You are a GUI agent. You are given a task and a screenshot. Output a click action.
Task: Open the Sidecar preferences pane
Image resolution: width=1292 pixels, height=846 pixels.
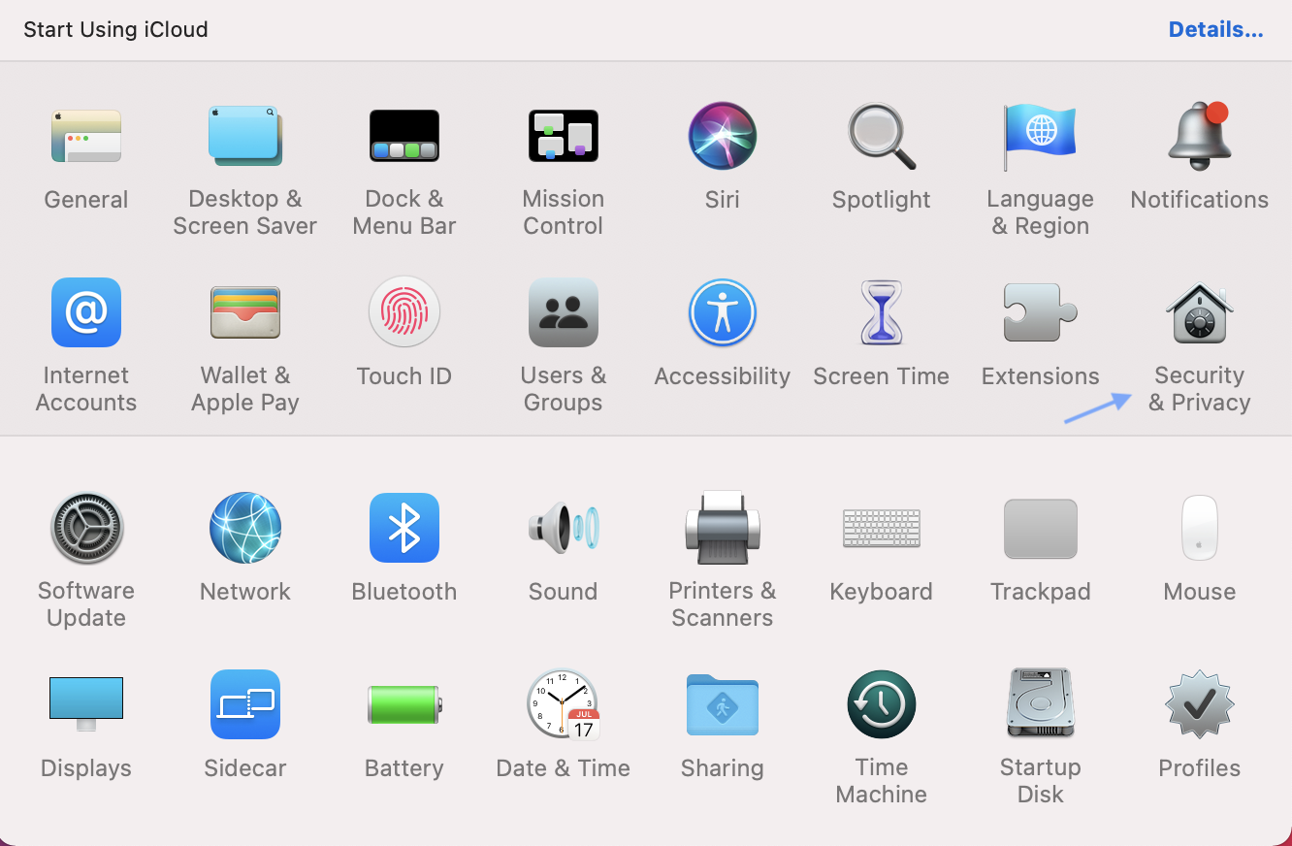pos(245,704)
